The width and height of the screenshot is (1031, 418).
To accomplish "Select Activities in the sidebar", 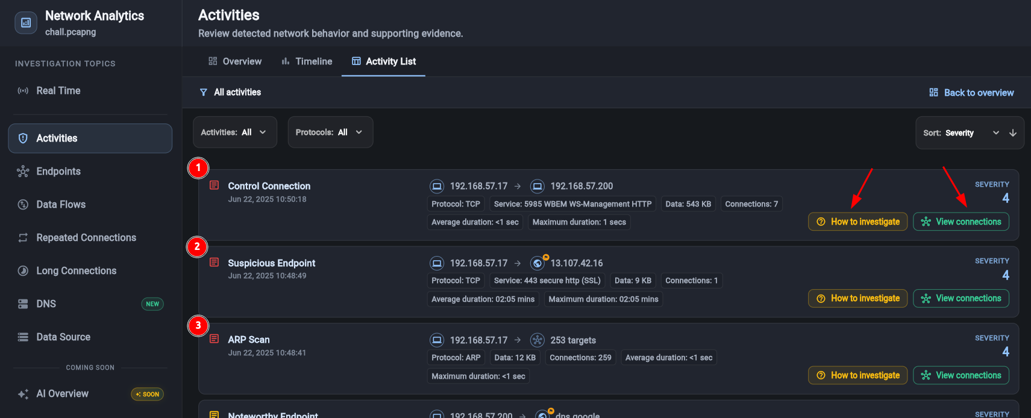I will coord(90,139).
